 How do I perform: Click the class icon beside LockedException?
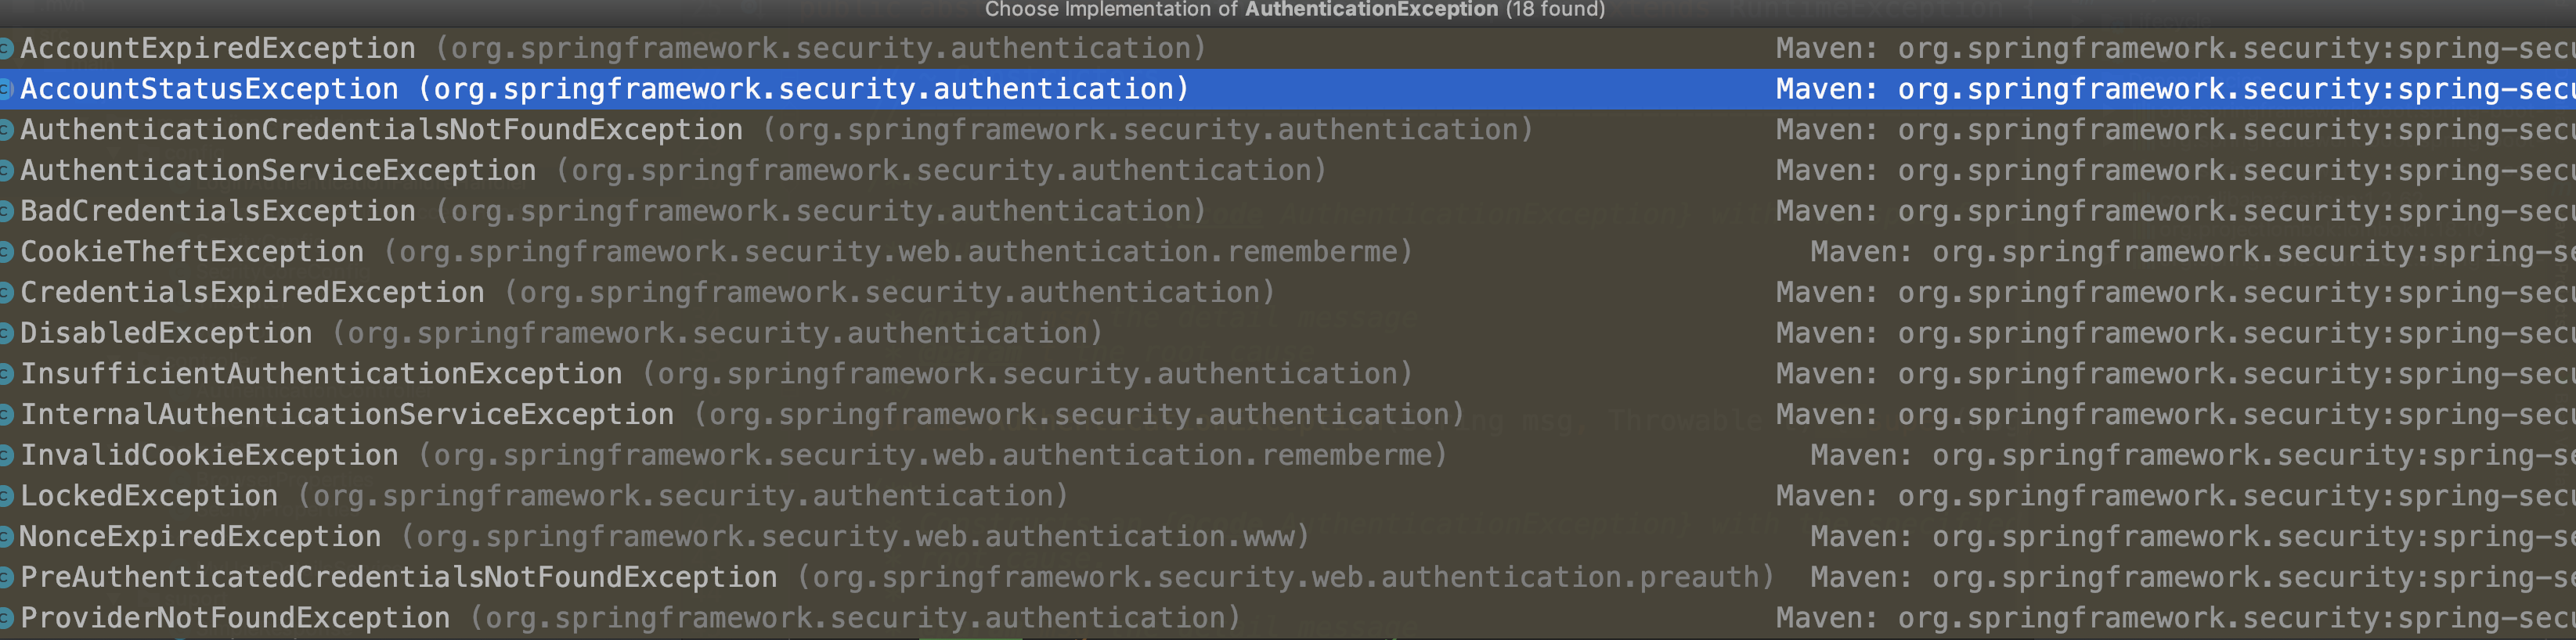pos(6,496)
